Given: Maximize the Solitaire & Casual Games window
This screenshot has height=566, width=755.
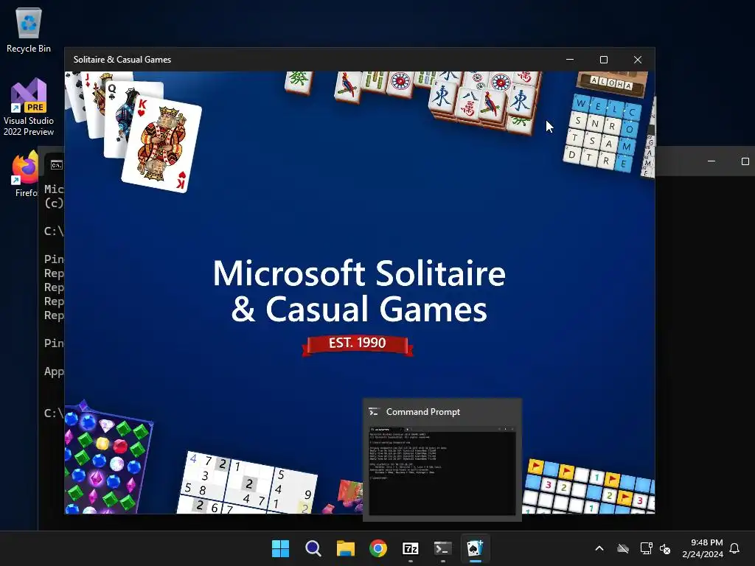Looking at the screenshot, I should [604, 60].
